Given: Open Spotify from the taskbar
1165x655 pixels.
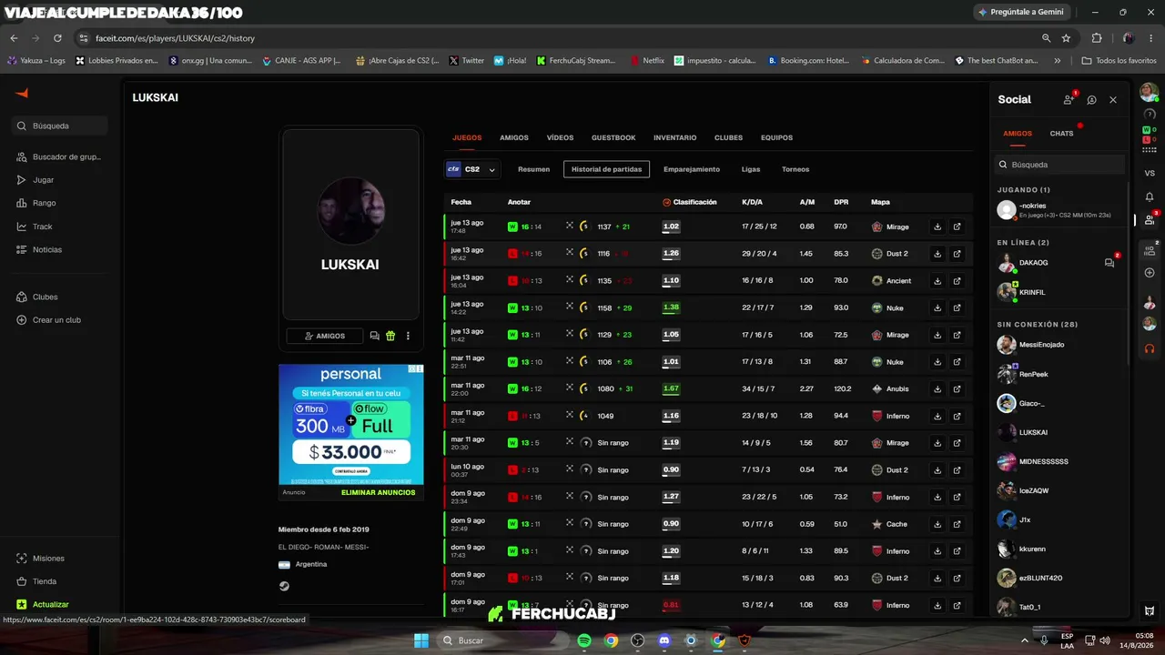Looking at the screenshot, I should pyautogui.click(x=584, y=640).
